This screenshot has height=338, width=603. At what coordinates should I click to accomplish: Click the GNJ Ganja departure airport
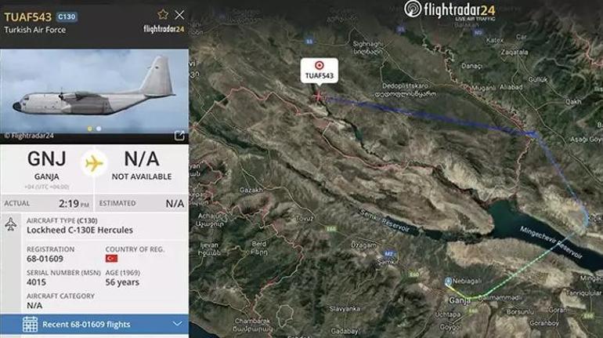[x=46, y=165]
